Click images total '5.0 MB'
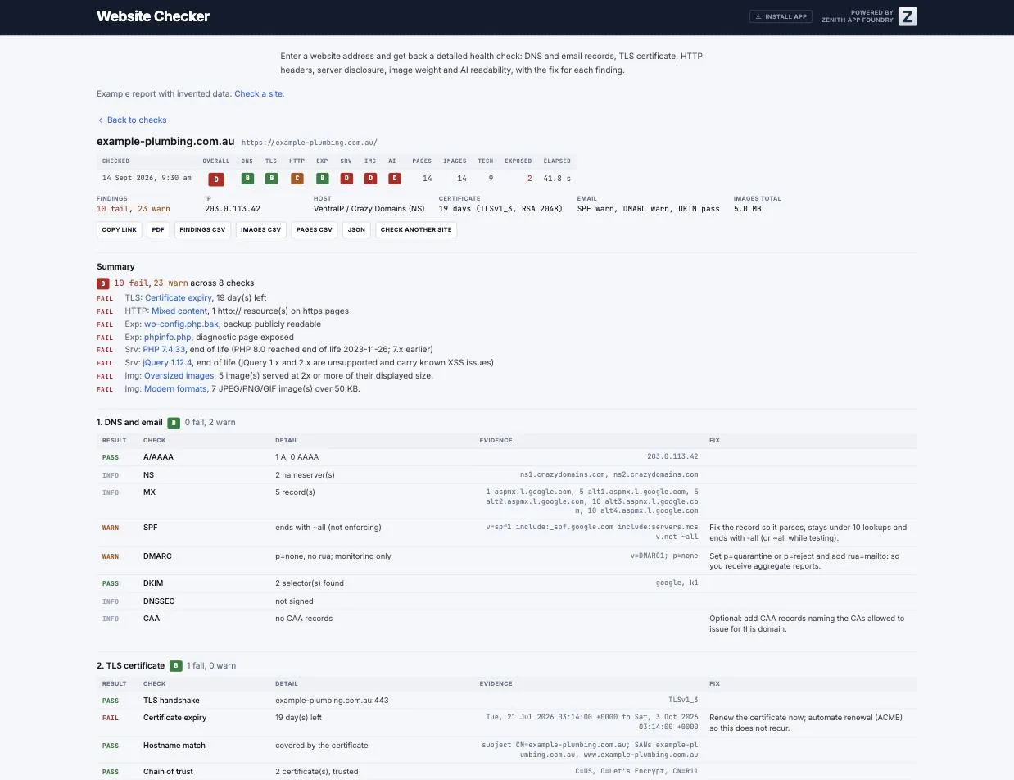 (x=747, y=209)
